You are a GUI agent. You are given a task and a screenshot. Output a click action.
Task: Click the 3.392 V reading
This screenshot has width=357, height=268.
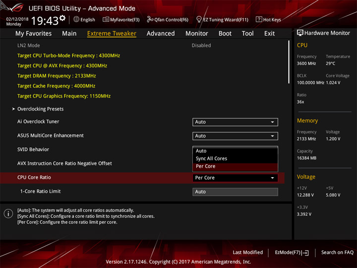pyautogui.click(x=304, y=214)
